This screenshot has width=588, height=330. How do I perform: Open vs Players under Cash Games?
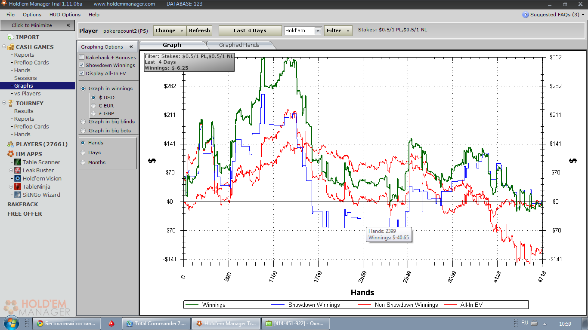pos(28,94)
